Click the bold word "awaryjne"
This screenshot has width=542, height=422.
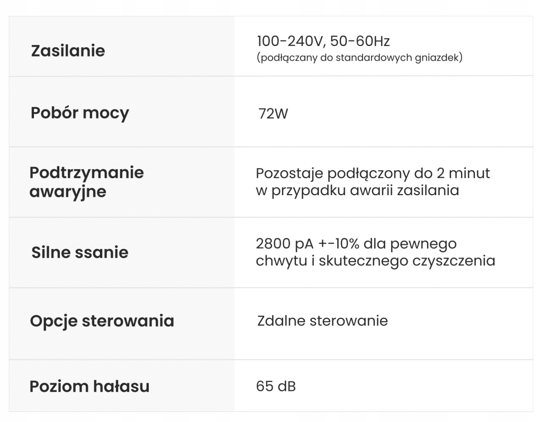pyautogui.click(x=68, y=191)
